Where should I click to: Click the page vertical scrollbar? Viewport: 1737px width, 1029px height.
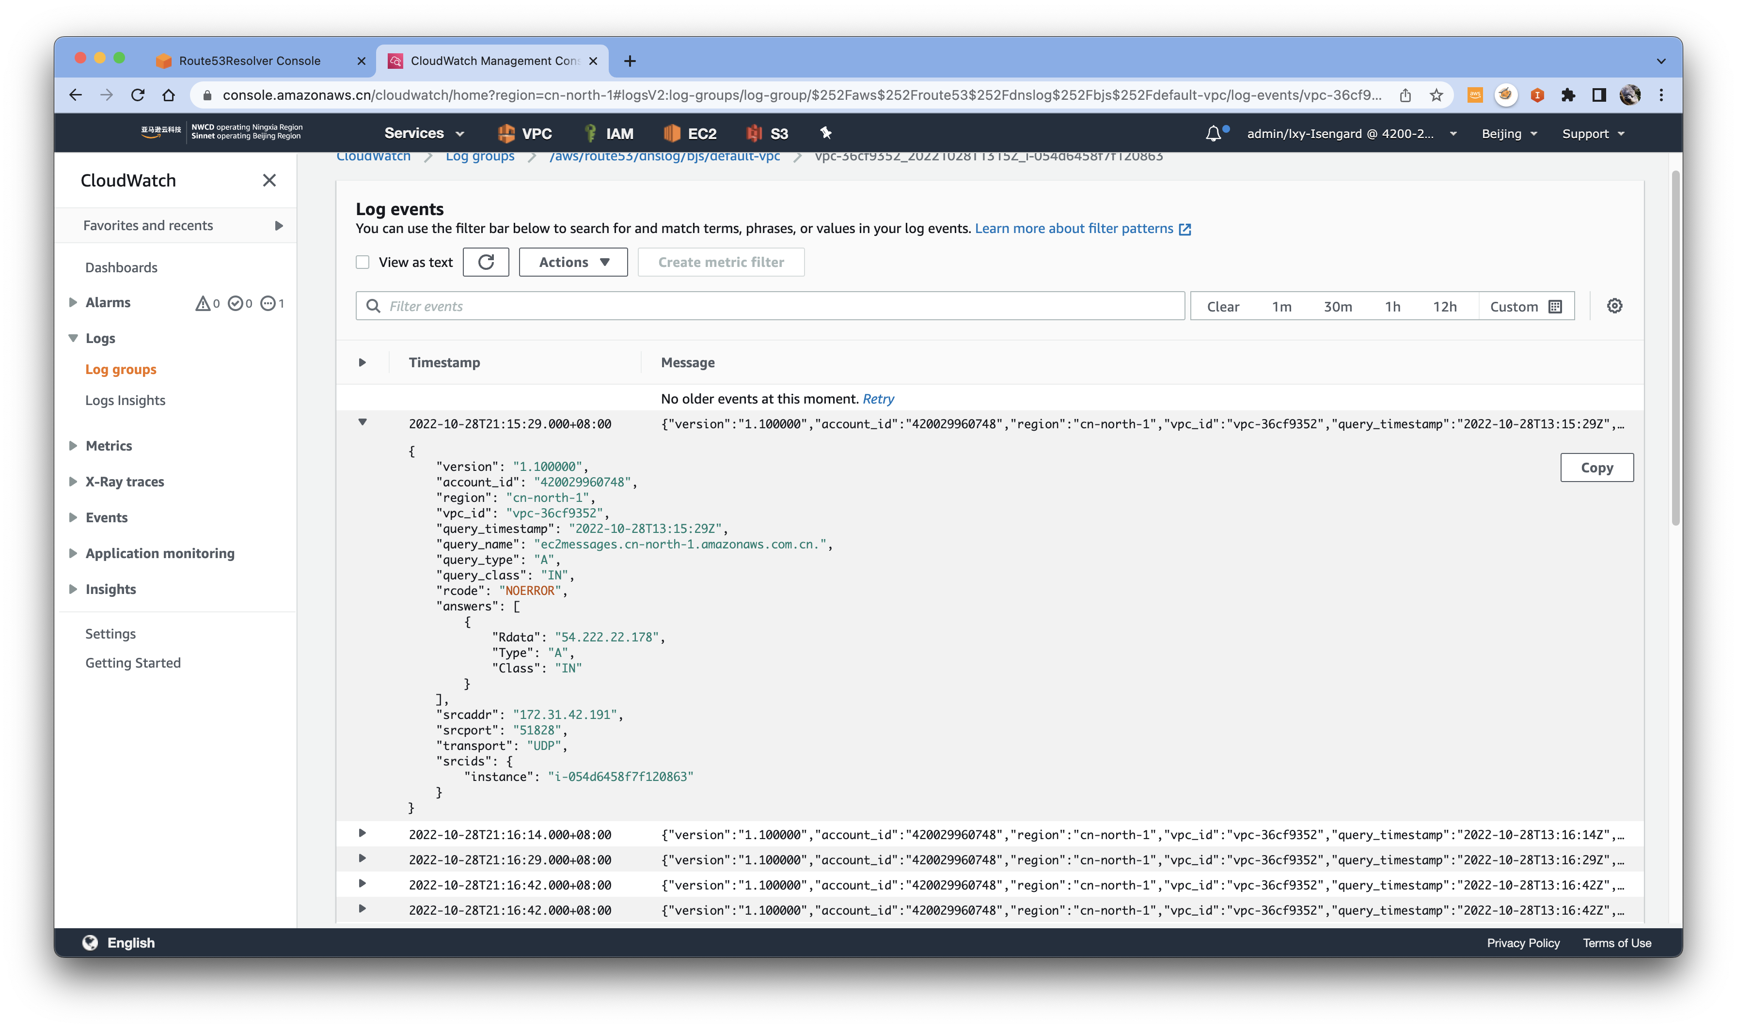pyautogui.click(x=1676, y=348)
